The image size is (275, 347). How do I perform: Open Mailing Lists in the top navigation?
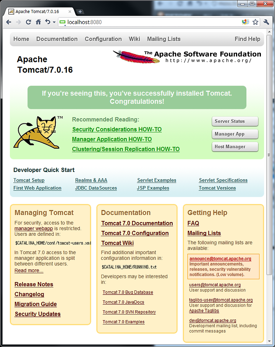(x=164, y=39)
